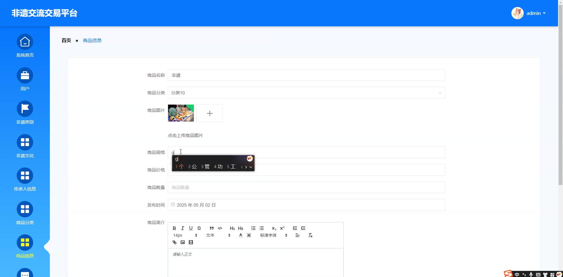Open the IME skin shirt icon
The height and width of the screenshot is (277, 563).
click(x=545, y=274)
